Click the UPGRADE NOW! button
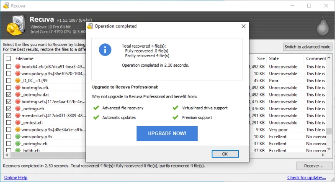This screenshot has width=335, height=182. (167, 134)
